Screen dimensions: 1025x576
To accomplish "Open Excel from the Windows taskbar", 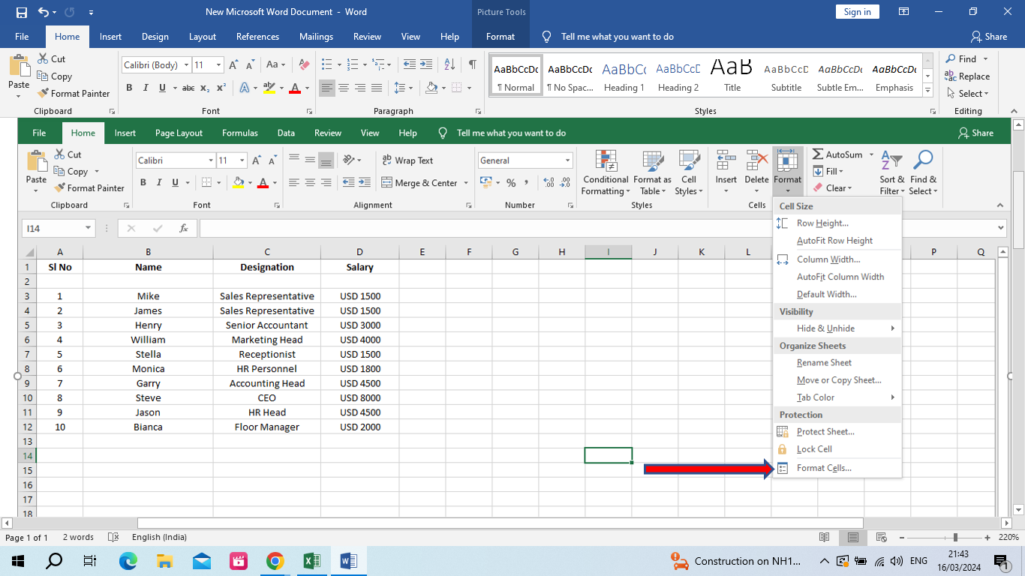I will (x=311, y=561).
